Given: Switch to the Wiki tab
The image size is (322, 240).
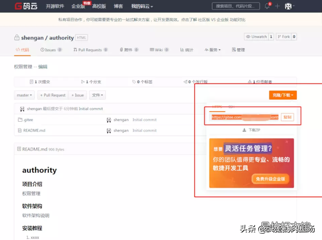Looking at the screenshot, I should (x=159, y=50).
